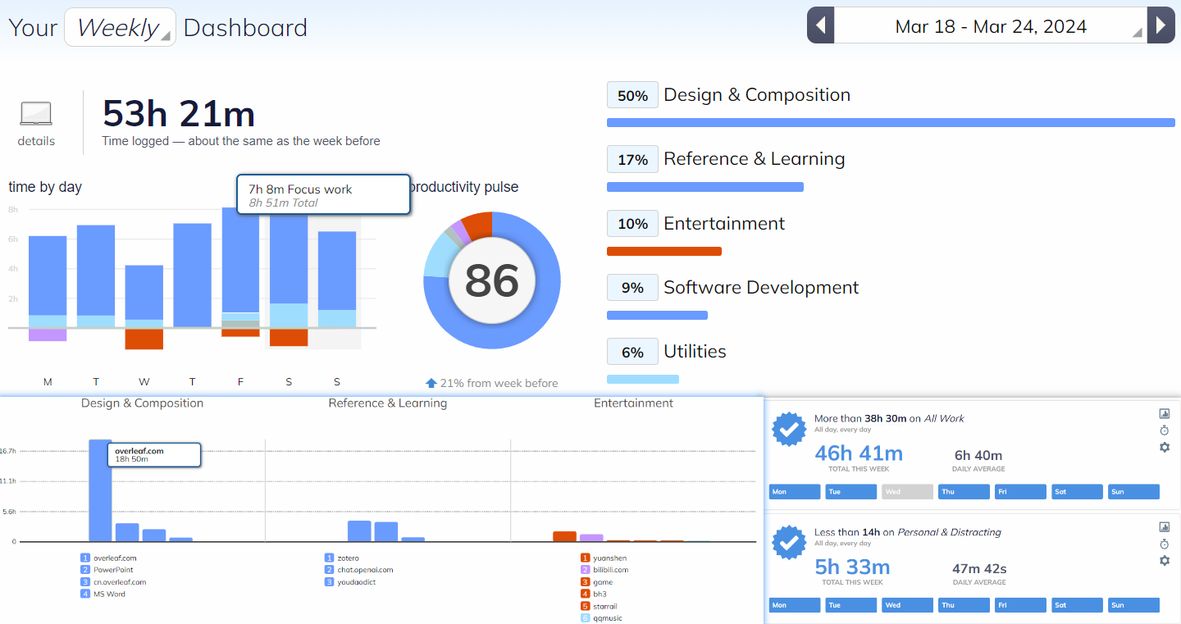Open the Design & Composition category

point(756,95)
